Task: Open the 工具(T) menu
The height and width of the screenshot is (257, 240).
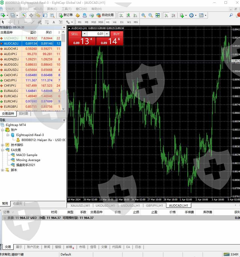Action: (66, 9)
